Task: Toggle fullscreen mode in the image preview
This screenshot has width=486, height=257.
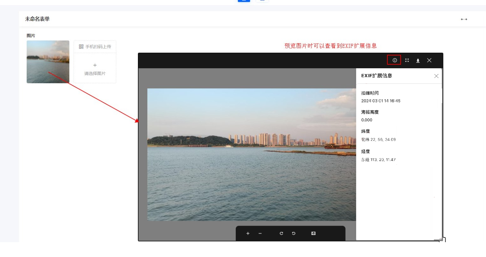Action: tap(407, 60)
